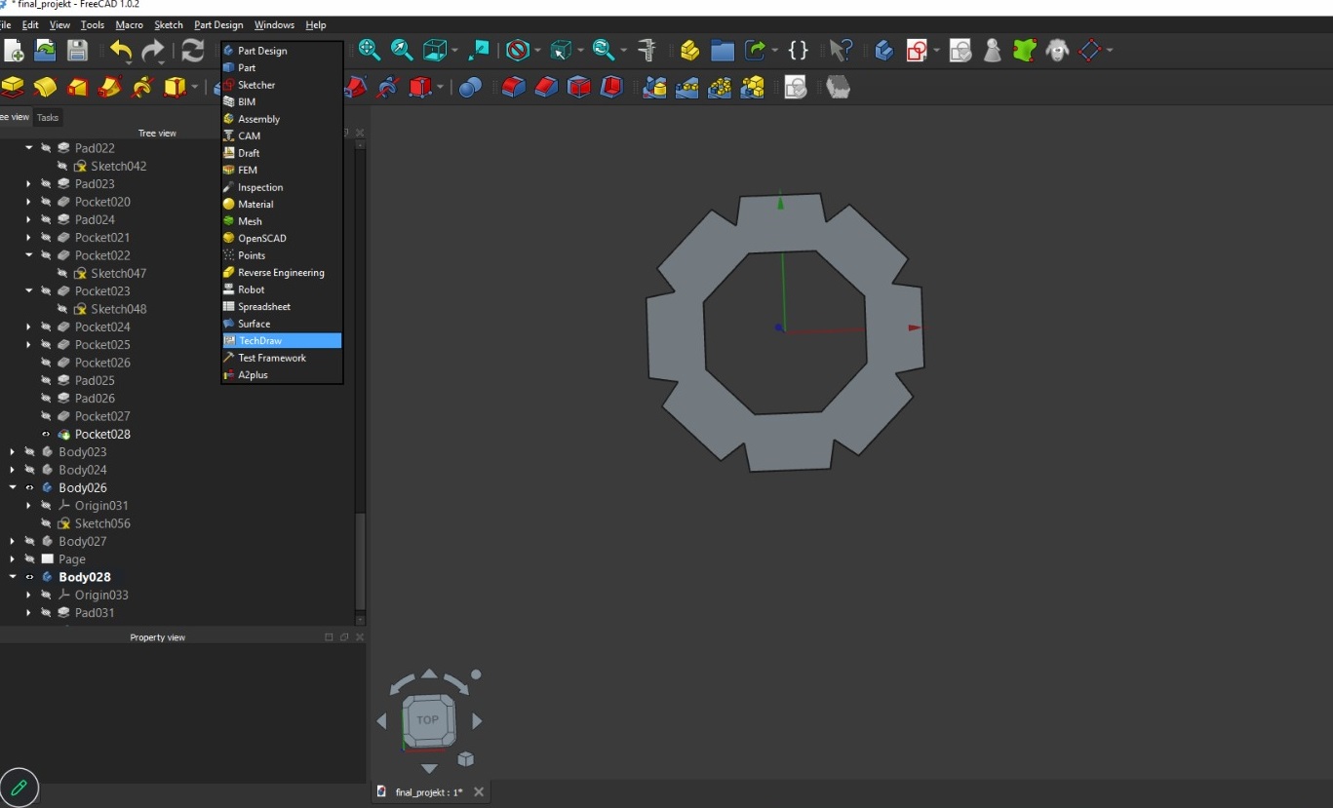Image resolution: width=1333 pixels, height=808 pixels.
Task: Select the Thickness tool
Action: click(x=611, y=88)
